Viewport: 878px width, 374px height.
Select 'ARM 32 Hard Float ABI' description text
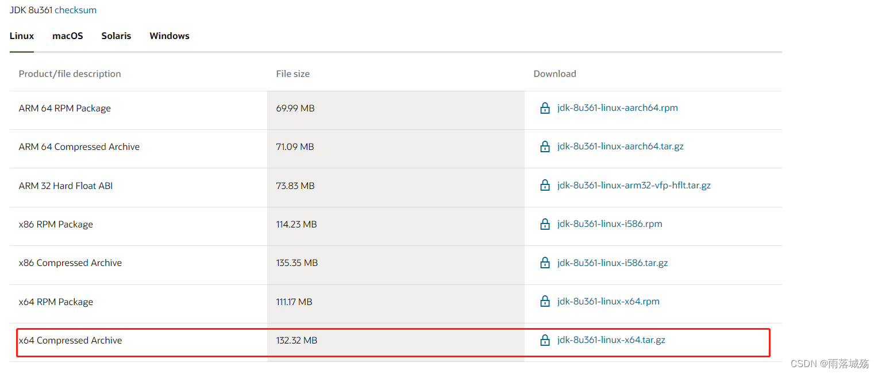click(66, 186)
